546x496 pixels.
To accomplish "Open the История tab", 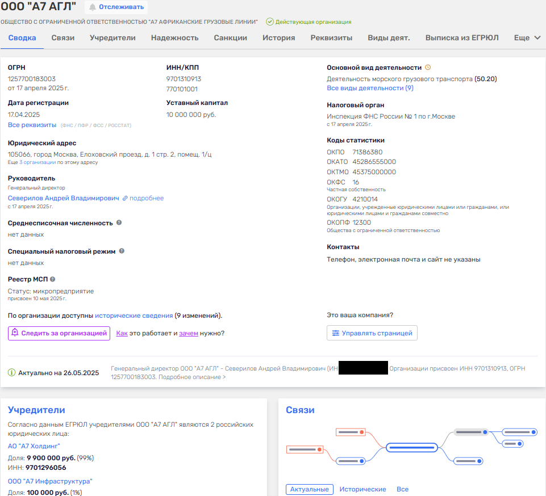I will [x=278, y=37].
